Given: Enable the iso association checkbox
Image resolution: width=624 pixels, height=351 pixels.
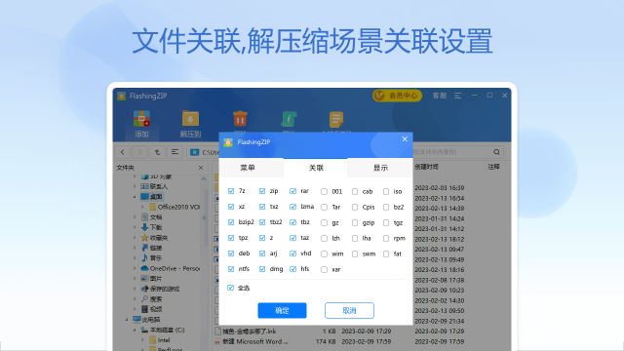Looking at the screenshot, I should pos(386,191).
